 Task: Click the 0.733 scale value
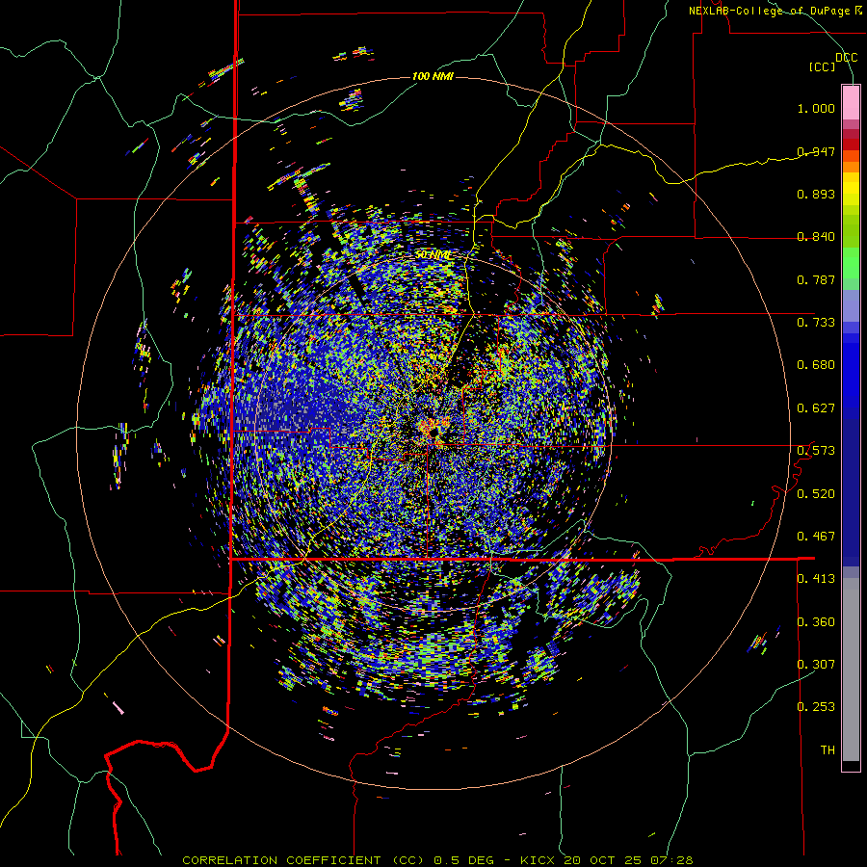(x=816, y=323)
